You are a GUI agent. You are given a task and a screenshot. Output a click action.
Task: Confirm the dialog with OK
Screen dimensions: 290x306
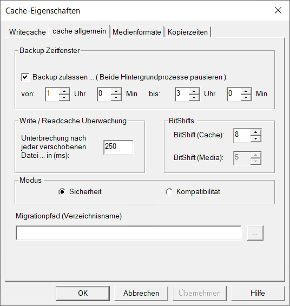[x=83, y=294]
